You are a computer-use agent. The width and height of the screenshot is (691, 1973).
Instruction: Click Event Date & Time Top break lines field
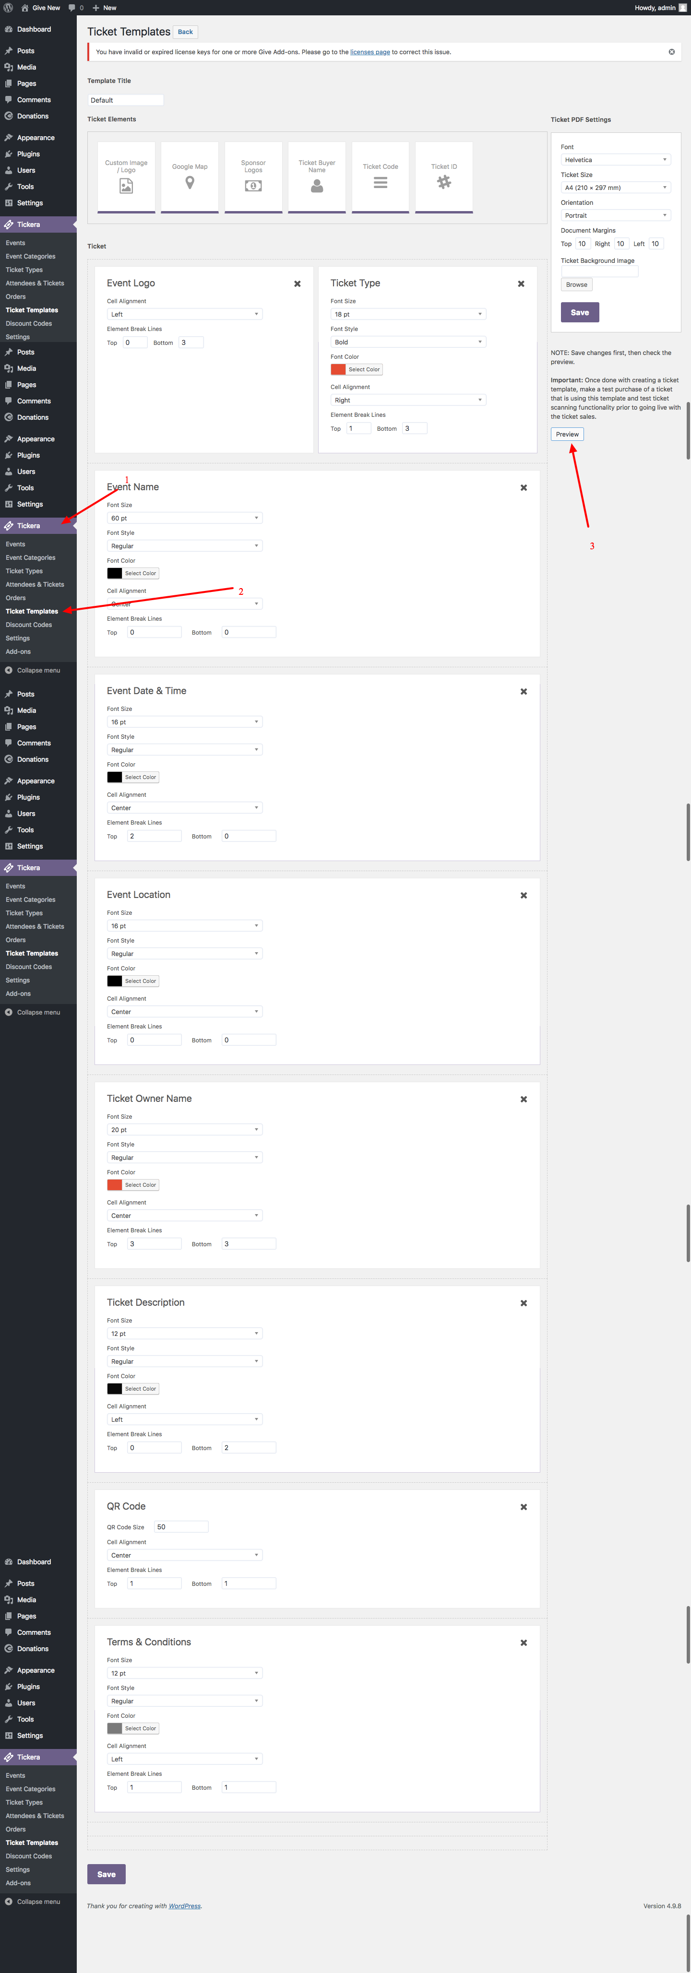point(154,836)
